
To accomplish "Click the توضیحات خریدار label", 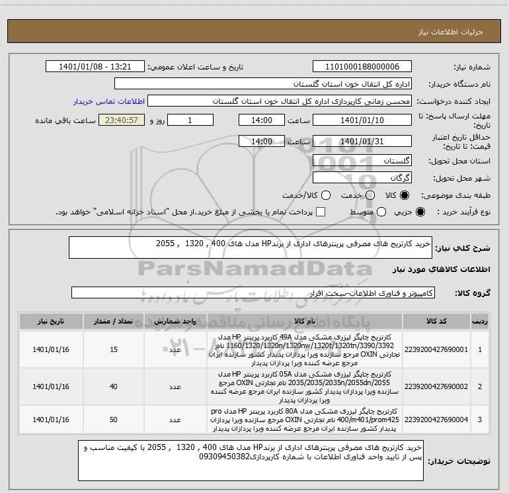I will (x=459, y=461).
